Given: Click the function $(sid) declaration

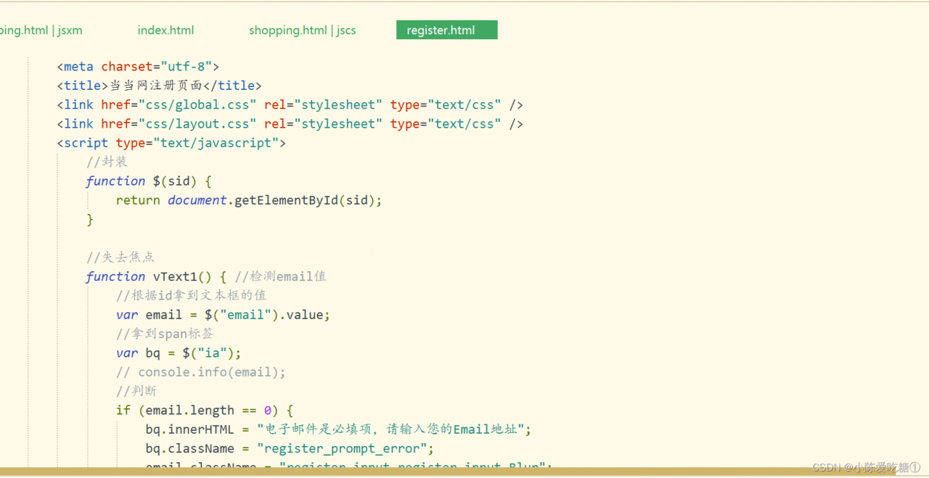Looking at the screenshot, I should pos(148,181).
